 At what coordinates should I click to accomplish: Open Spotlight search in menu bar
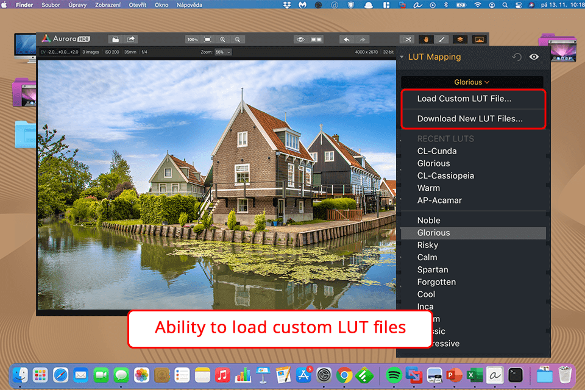(x=505, y=5)
